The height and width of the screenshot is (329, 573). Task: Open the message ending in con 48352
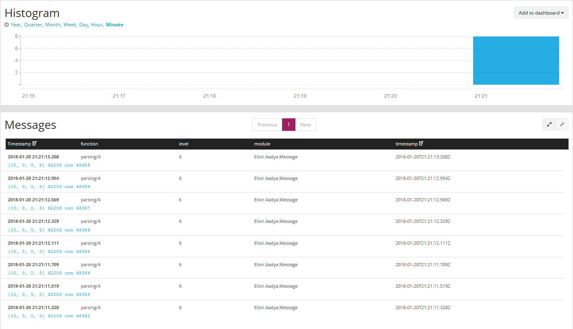coord(49,316)
